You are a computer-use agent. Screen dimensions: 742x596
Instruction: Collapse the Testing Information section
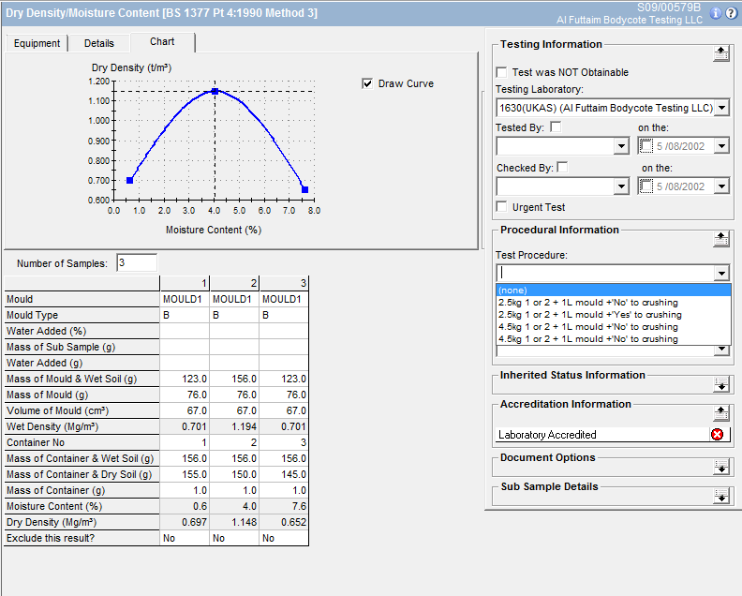pyautogui.click(x=720, y=52)
